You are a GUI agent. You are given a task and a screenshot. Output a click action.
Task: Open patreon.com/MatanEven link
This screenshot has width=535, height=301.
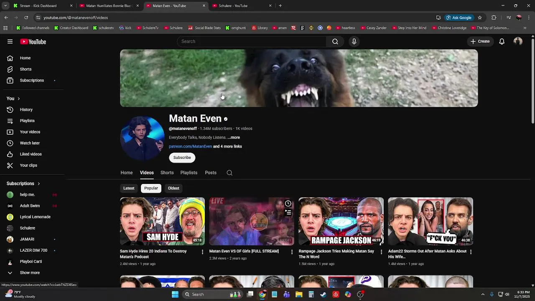click(190, 147)
